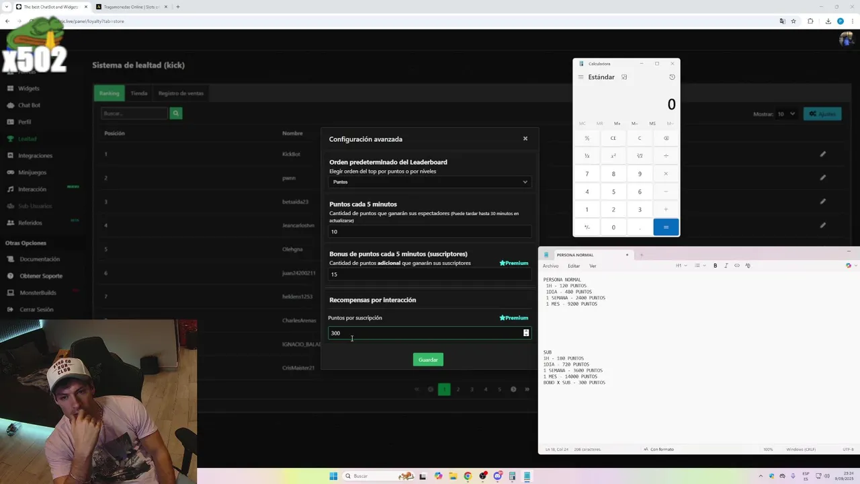Open Interacción in the sidebar
Image resolution: width=860 pixels, height=484 pixels.
coord(32,190)
